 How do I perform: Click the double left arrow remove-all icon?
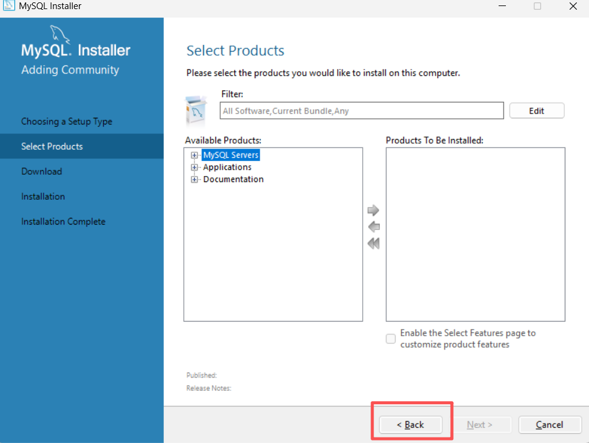(374, 243)
